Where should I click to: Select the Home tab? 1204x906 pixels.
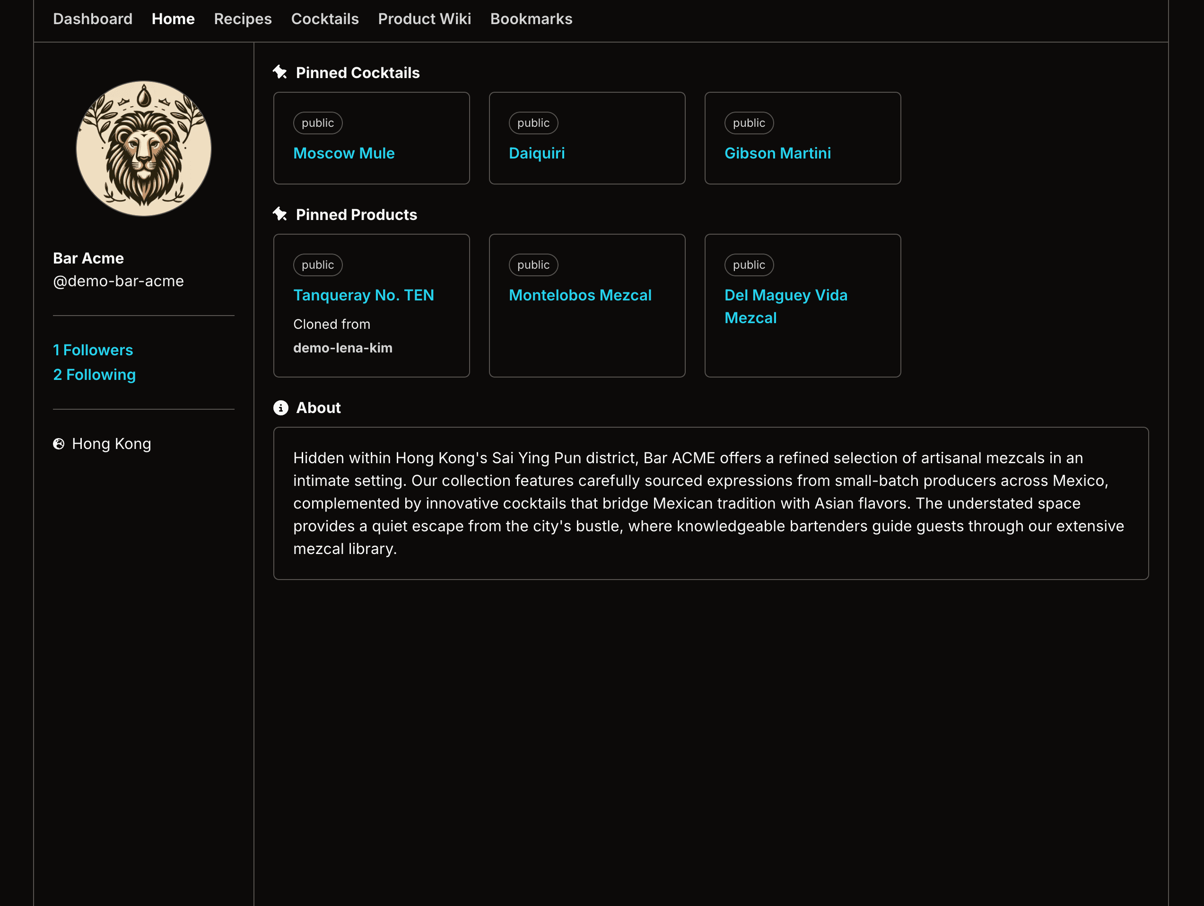click(x=173, y=19)
